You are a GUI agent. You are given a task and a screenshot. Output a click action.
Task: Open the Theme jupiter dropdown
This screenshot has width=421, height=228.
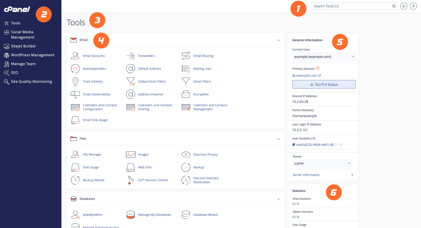tap(322, 163)
